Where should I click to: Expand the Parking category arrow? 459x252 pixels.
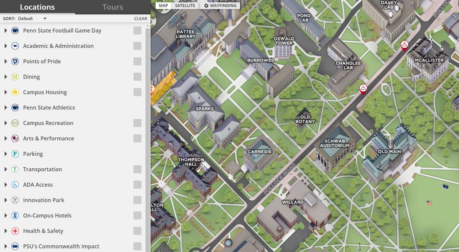tap(6, 154)
